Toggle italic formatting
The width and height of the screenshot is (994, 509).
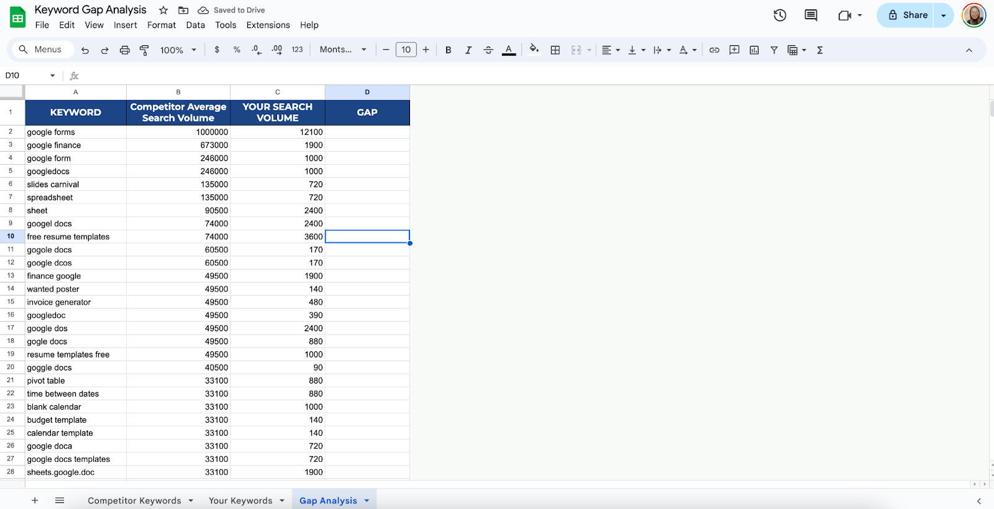pyautogui.click(x=468, y=50)
